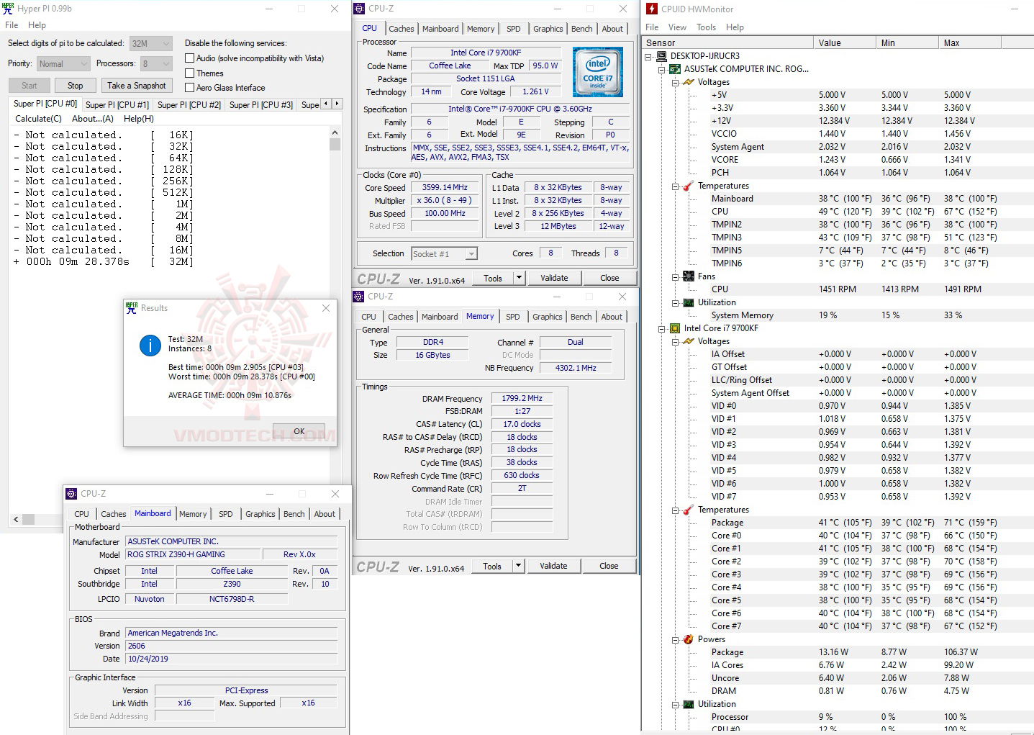The width and height of the screenshot is (1034, 735).
Task: Click the Stop button in Hyper PI
Action: [76, 86]
